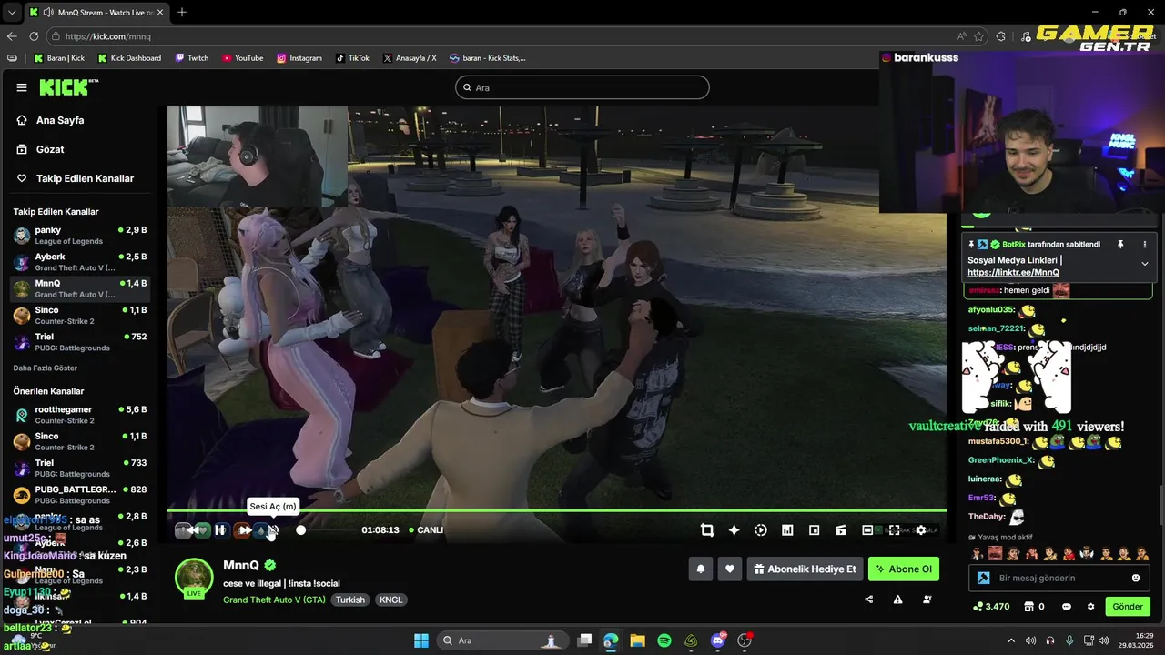Viewport: 1165px width, 655px height.
Task: Click the circular replay icon in player
Action: (x=761, y=530)
